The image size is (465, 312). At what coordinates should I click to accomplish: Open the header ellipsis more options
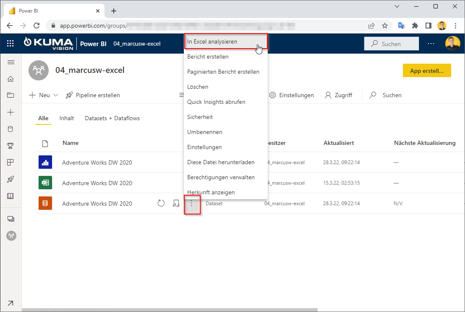point(431,44)
